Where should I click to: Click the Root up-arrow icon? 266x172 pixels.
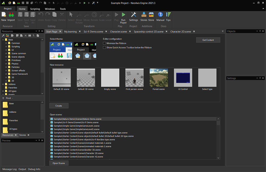point(3,98)
